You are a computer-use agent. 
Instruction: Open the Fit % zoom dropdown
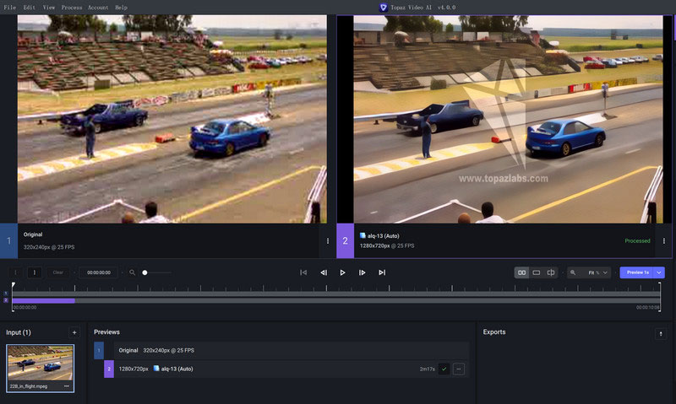[x=589, y=272]
